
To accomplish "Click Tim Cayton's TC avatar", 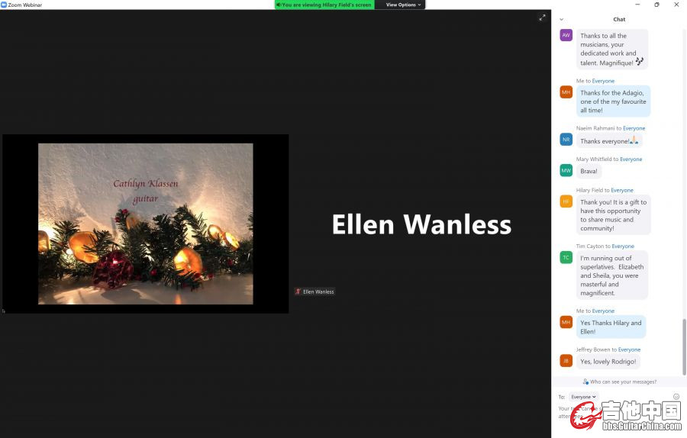I will [566, 257].
